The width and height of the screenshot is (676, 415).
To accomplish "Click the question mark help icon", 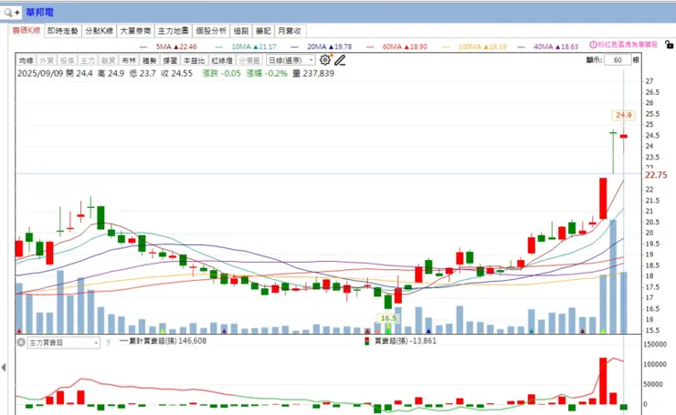I will 108,343.
